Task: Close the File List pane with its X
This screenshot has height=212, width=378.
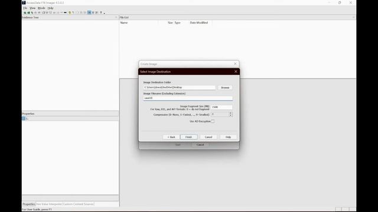Action: [x=353, y=17]
